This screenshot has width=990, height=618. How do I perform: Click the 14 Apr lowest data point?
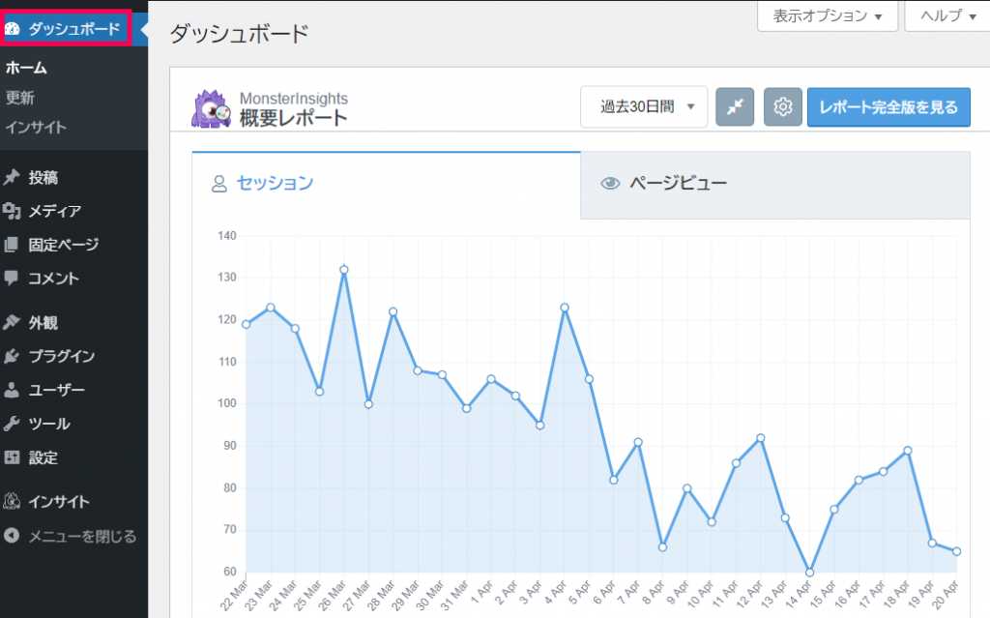[x=809, y=573]
